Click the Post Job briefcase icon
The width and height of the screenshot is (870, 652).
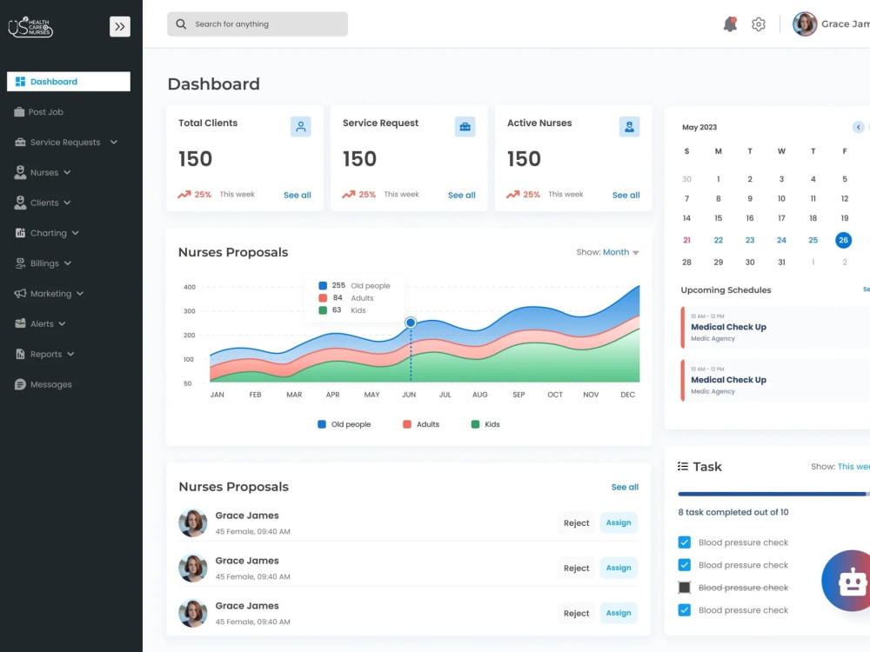click(19, 112)
